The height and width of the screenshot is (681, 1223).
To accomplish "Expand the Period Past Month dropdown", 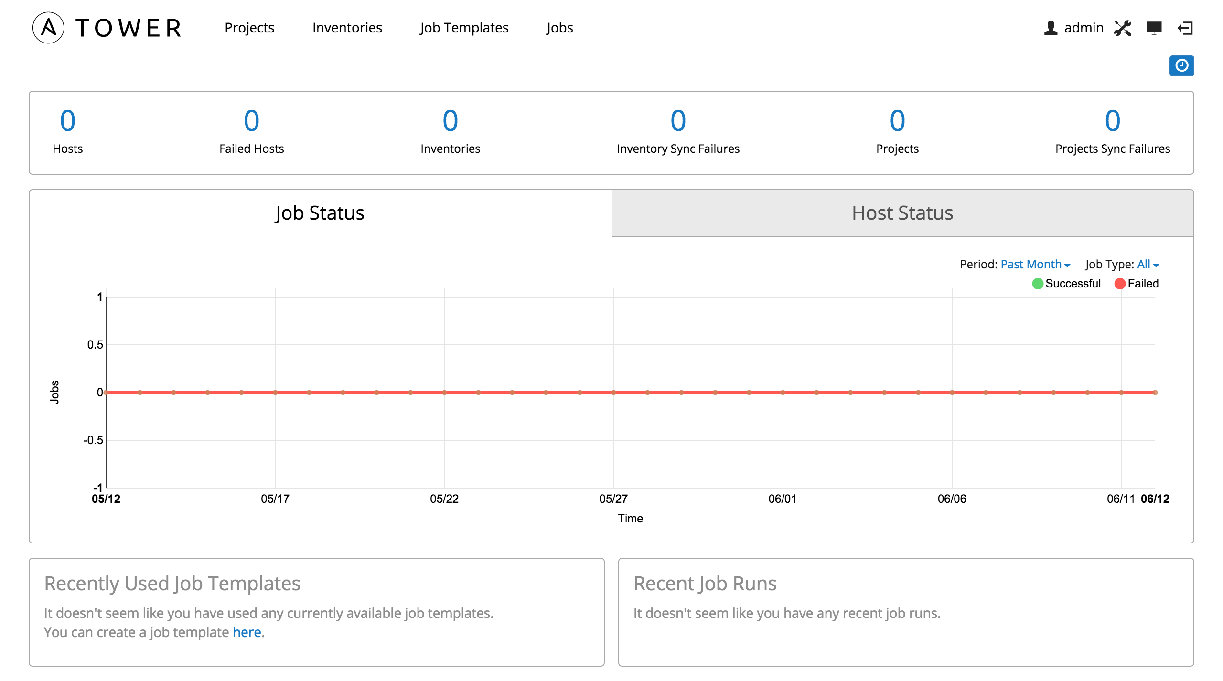I will tap(1036, 264).
